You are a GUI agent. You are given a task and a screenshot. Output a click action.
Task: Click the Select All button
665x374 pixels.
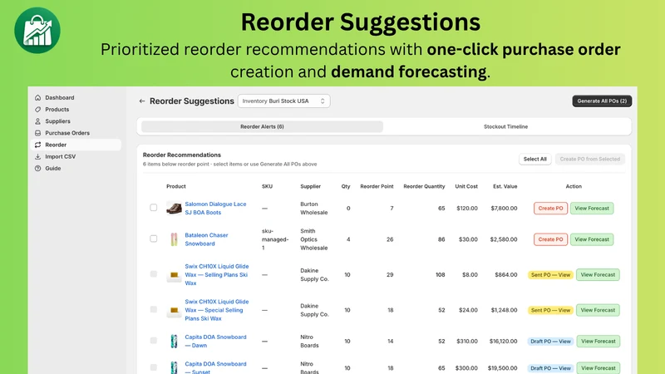[x=534, y=159]
